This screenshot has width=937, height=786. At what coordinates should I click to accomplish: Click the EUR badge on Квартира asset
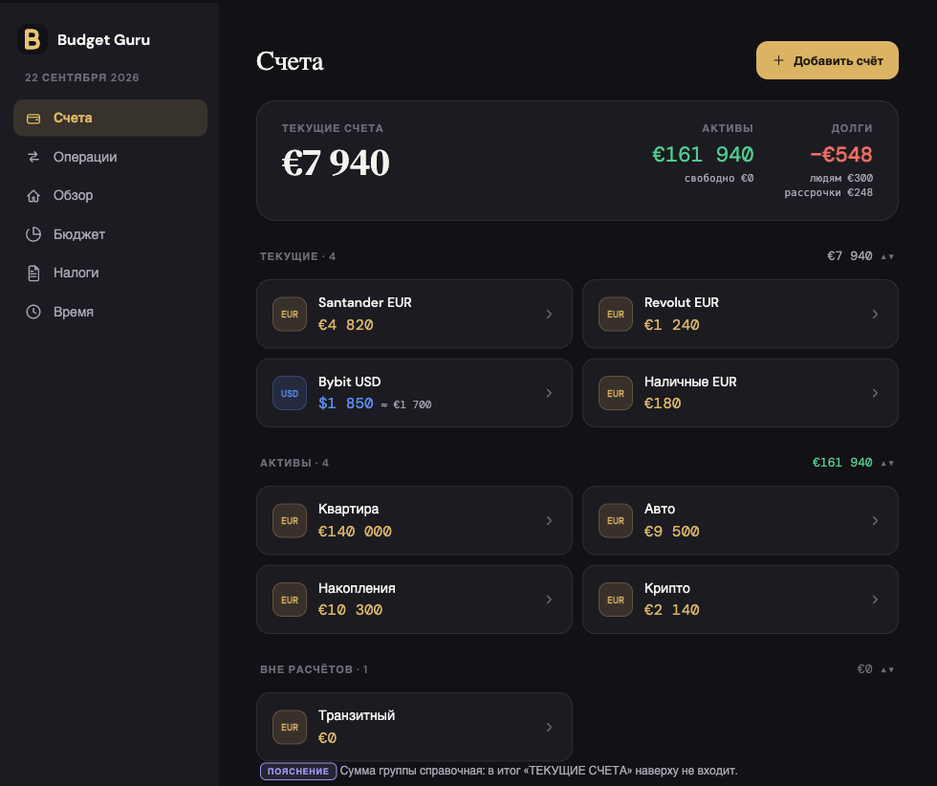(x=290, y=520)
